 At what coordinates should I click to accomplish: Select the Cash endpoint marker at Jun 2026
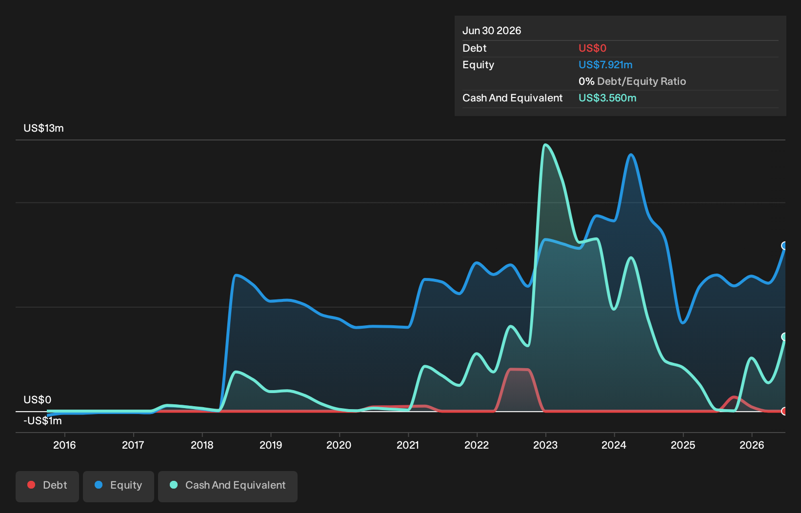coord(784,337)
